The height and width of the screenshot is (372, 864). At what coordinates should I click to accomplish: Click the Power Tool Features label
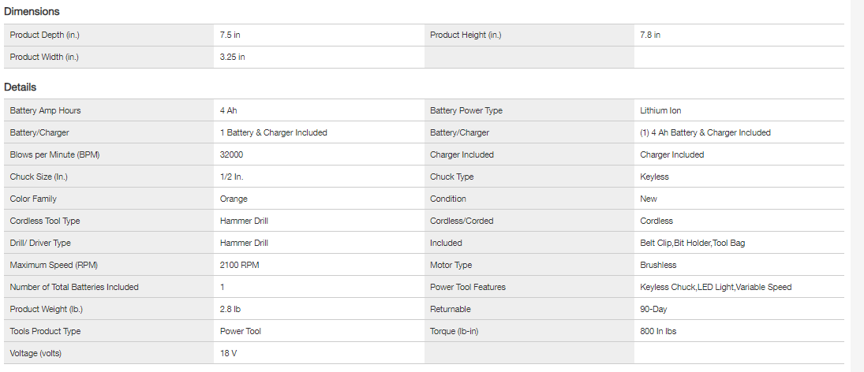click(468, 287)
